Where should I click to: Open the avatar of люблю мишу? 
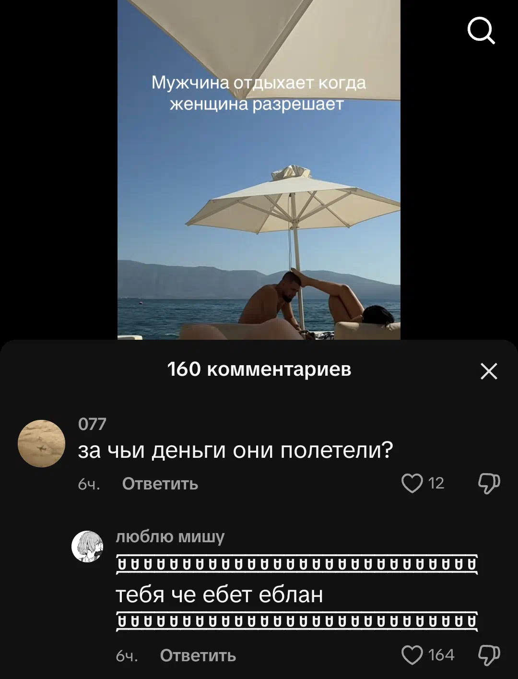87,547
